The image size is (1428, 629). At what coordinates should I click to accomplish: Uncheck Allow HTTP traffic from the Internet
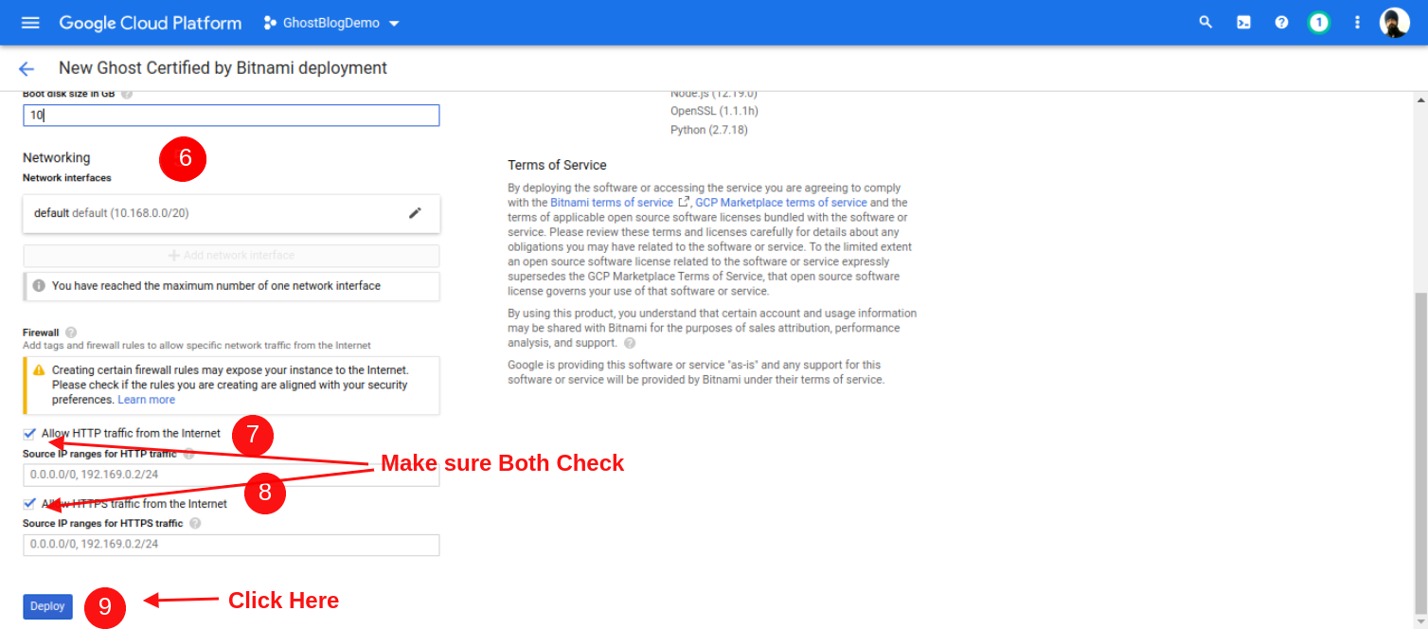point(28,433)
